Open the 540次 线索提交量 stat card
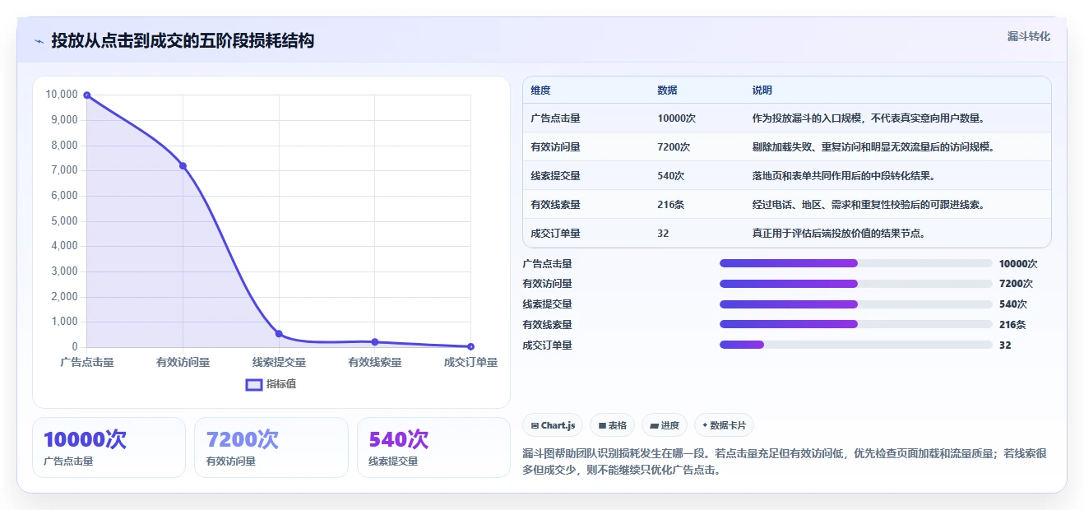The width and height of the screenshot is (1084, 510). click(x=434, y=447)
